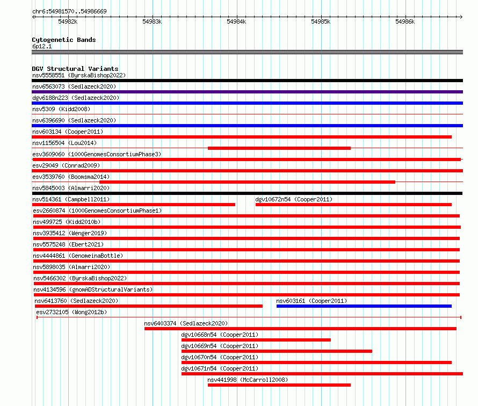Click the gray 6p12.1 cytogenetic band
The width and height of the screenshot is (478, 406).
(x=247, y=52)
